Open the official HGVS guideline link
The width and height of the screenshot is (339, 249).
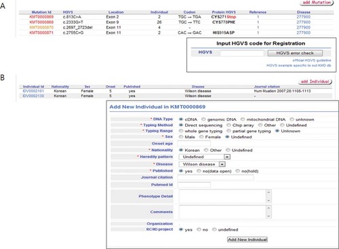[312, 60]
